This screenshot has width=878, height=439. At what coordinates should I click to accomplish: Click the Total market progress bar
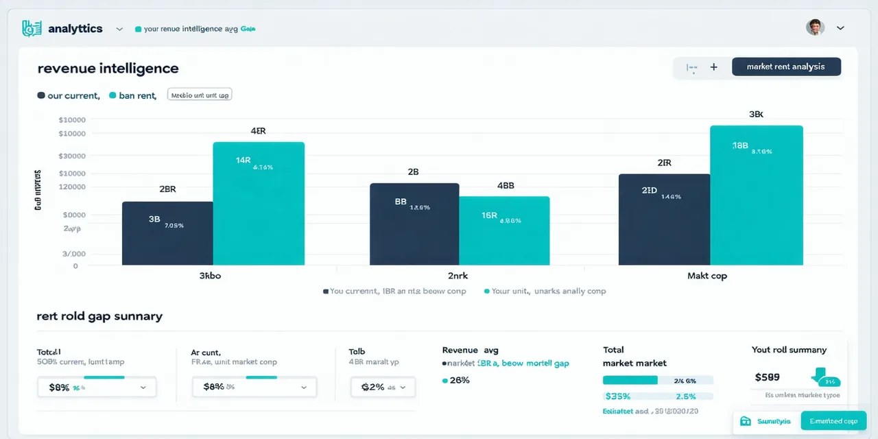[x=658, y=380]
